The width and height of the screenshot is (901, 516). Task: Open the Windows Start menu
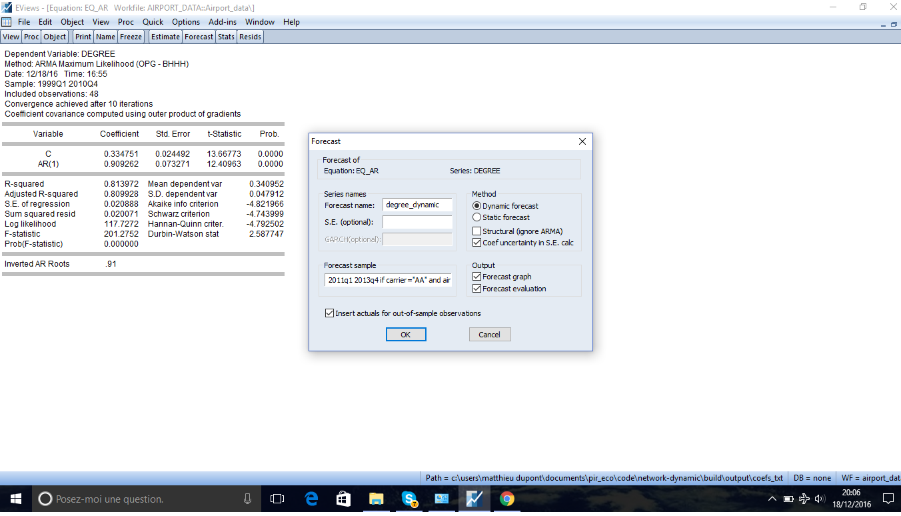(15, 499)
